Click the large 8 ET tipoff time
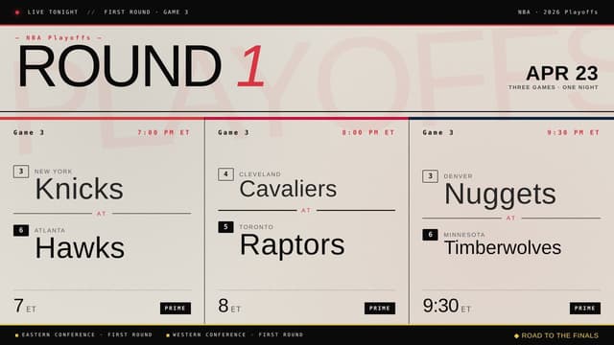 pos(229,306)
